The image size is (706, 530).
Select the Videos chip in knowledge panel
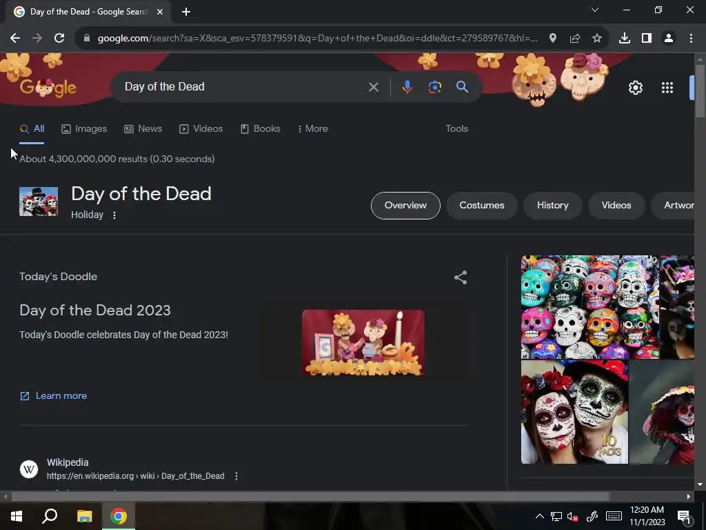point(616,206)
